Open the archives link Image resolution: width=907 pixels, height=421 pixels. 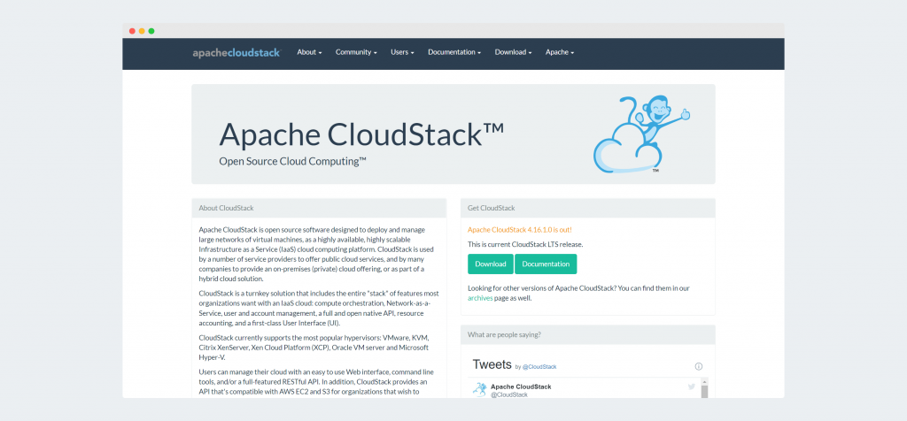(480, 299)
